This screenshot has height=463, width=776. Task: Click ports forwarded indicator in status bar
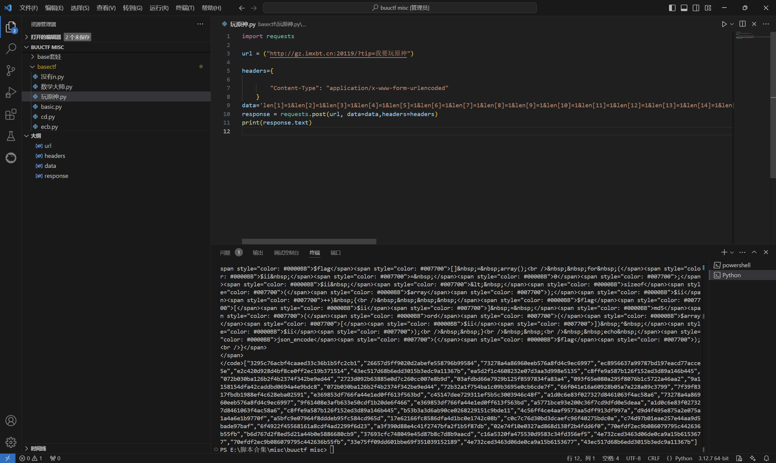[x=55, y=458]
